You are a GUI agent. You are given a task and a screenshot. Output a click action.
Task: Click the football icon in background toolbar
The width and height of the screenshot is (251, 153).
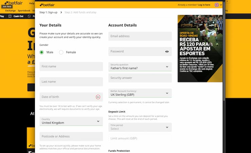[29, 16]
